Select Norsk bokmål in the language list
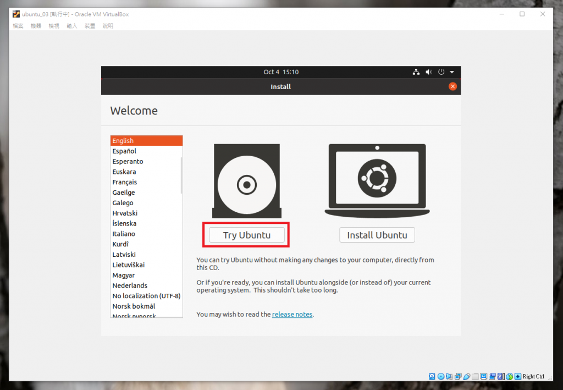The height and width of the screenshot is (390, 563). (146, 306)
